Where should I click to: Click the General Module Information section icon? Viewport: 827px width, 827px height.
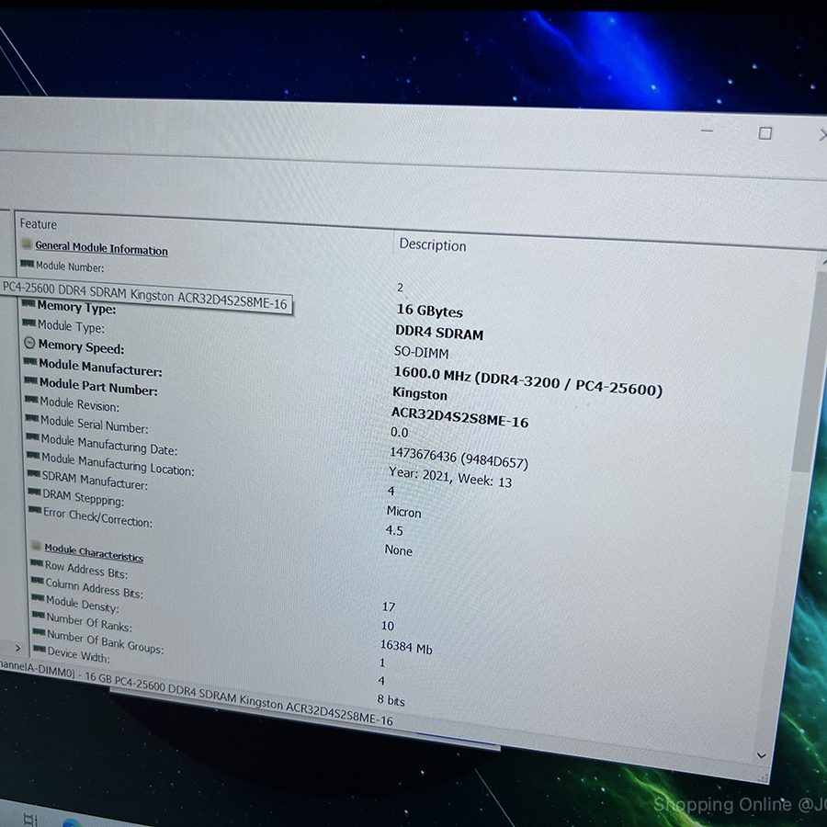(x=27, y=244)
